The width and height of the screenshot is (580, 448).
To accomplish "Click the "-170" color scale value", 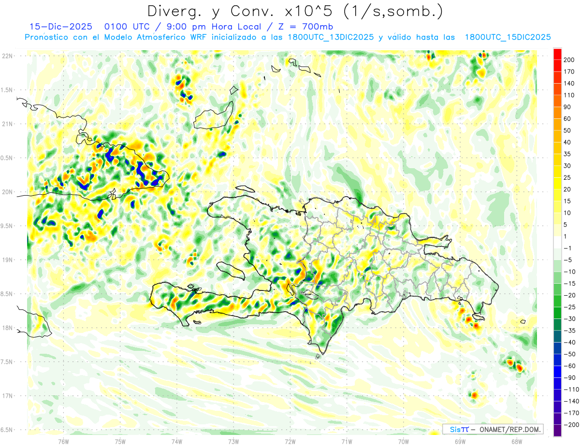I will pyautogui.click(x=572, y=413).
